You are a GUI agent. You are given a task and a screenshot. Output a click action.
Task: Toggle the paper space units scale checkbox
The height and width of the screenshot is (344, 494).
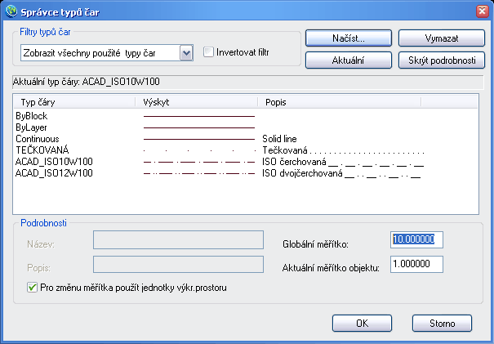coord(32,287)
